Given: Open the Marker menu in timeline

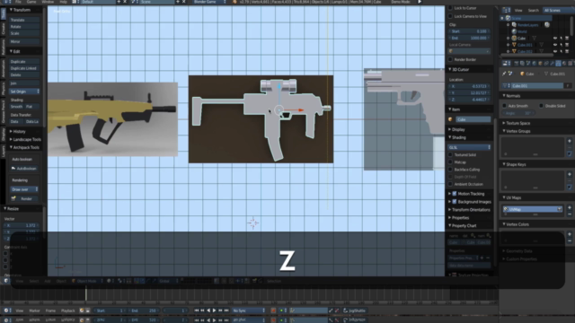Looking at the screenshot, I should tap(34, 310).
